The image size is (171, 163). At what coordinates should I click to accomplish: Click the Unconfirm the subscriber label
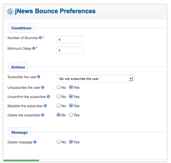[27, 97]
